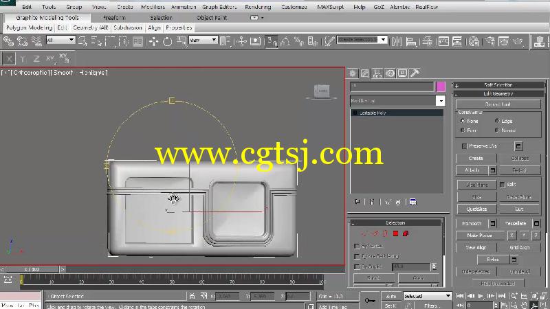Screen dimensions: 550x309
Task: Click the Bind to Space Warp icon
Action: point(36,42)
